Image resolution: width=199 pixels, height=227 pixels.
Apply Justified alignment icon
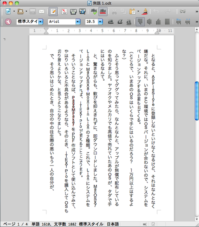[x=167, y=22]
